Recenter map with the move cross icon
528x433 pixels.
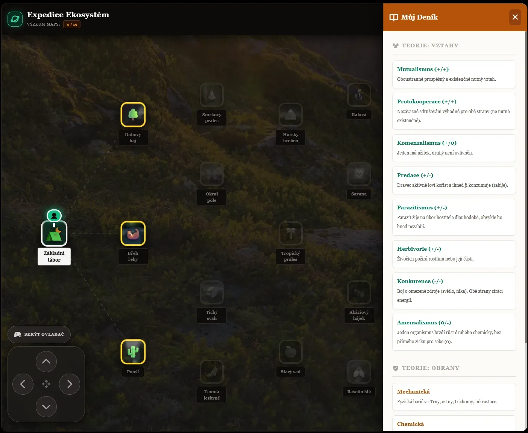(x=46, y=384)
